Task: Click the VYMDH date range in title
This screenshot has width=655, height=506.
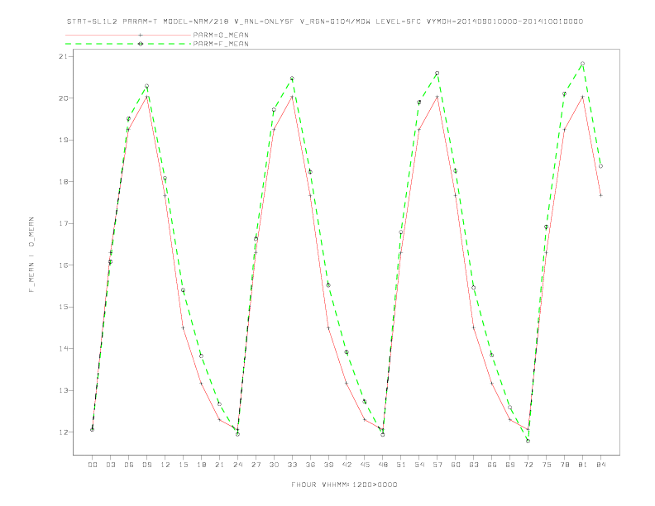Action: (x=504, y=21)
